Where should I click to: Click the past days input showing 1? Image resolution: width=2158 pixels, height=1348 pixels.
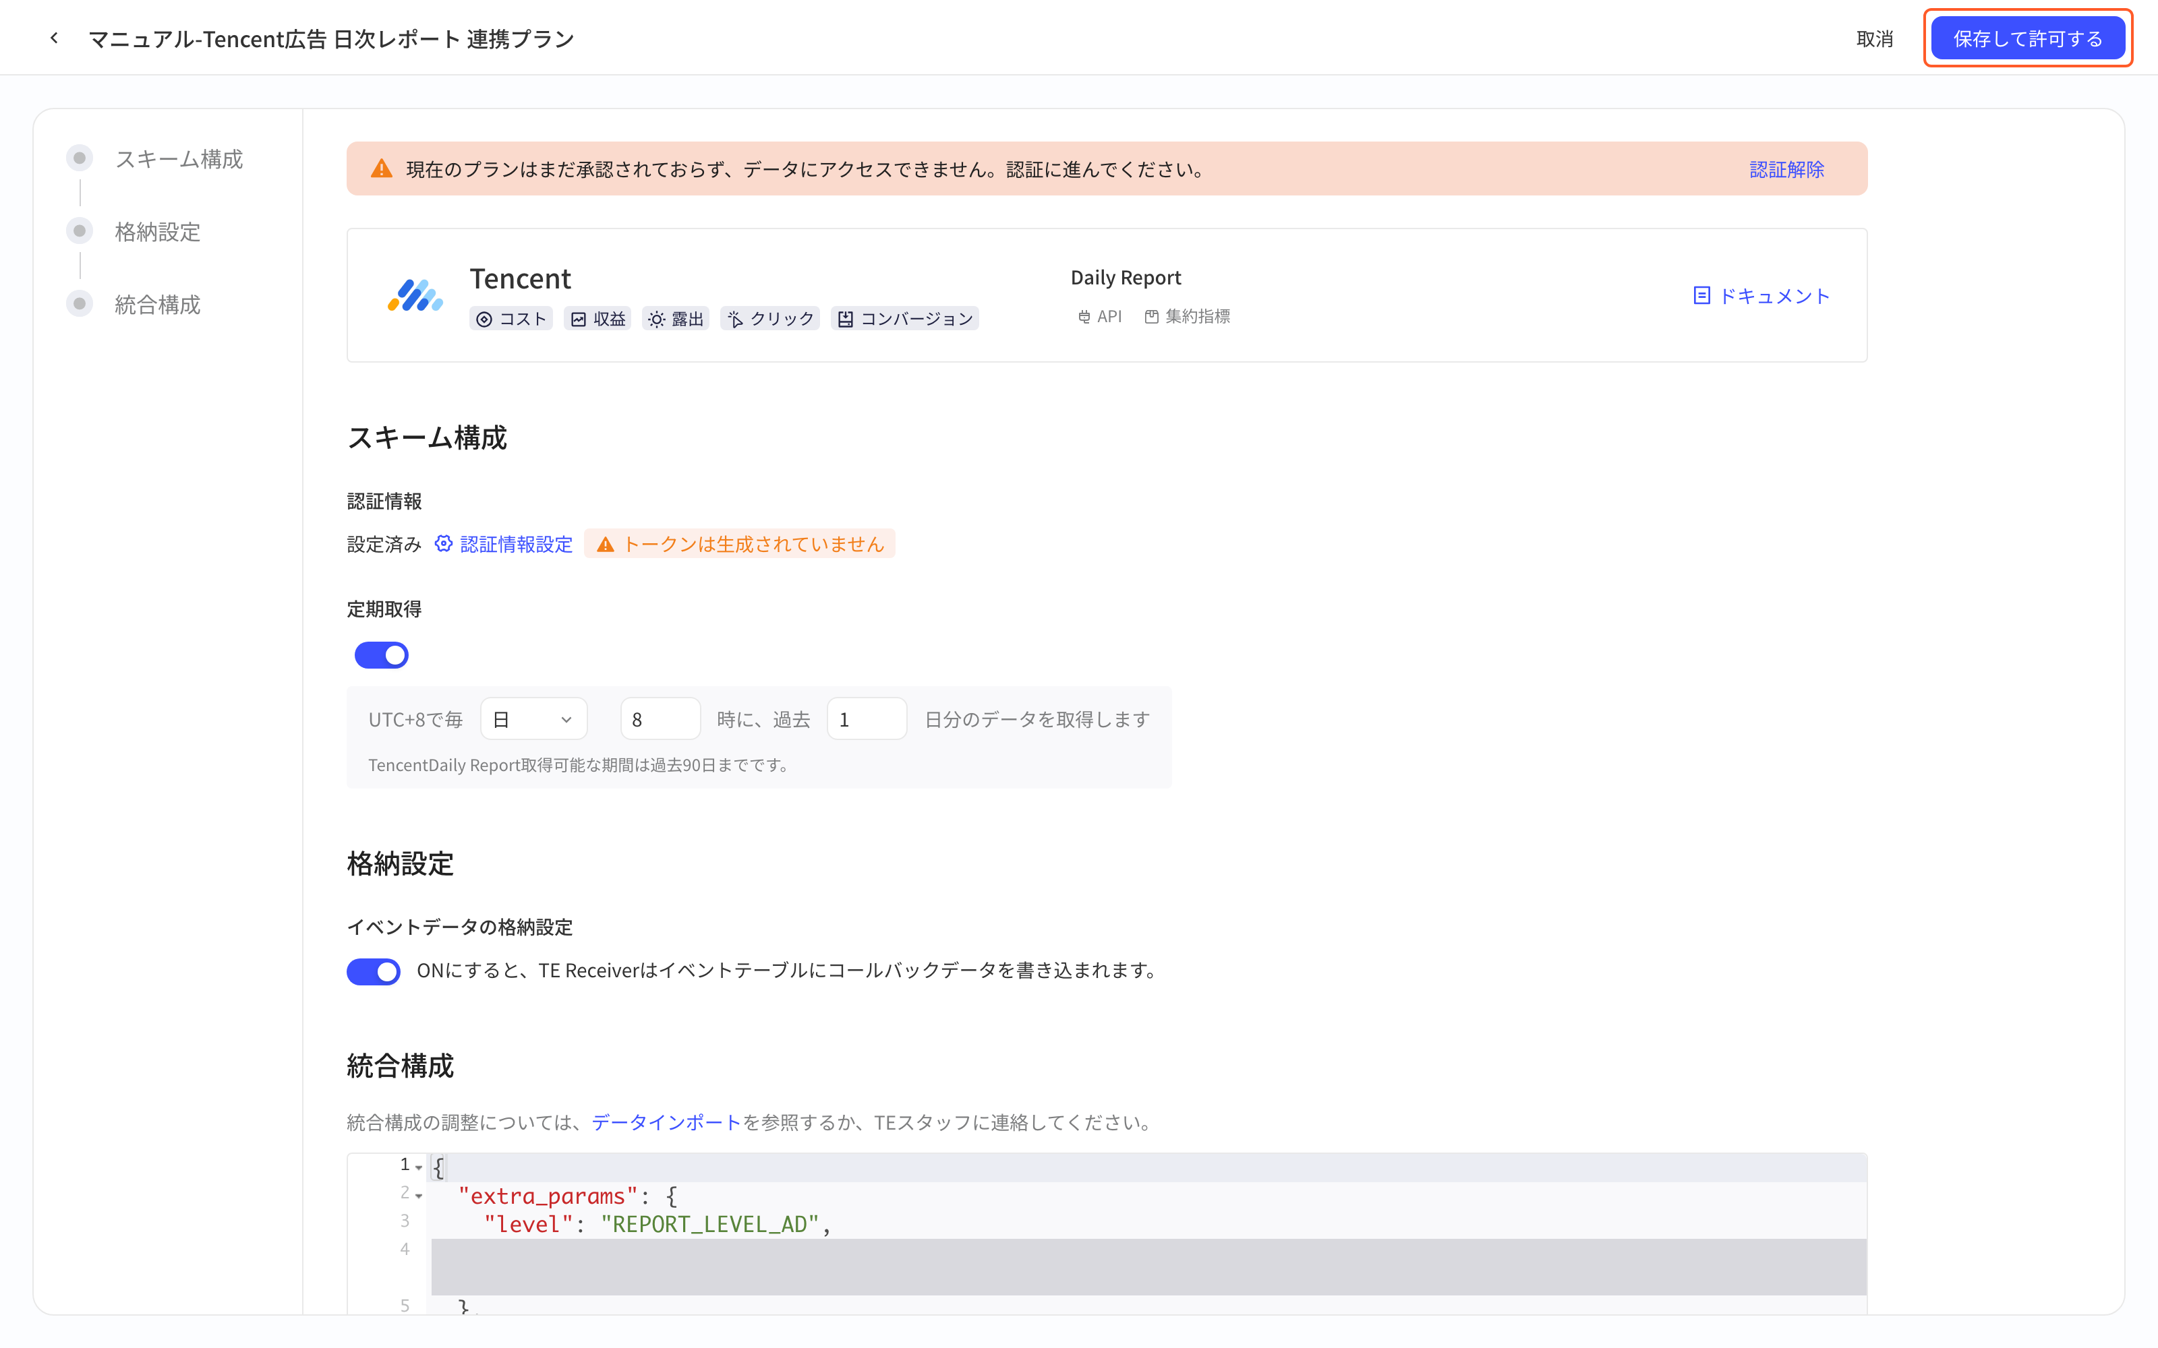(867, 718)
